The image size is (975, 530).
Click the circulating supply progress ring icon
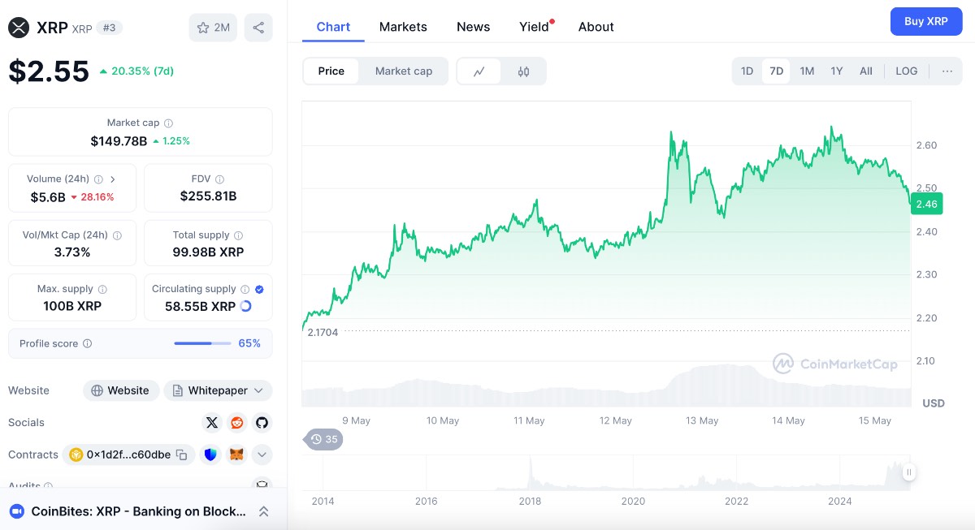(246, 307)
